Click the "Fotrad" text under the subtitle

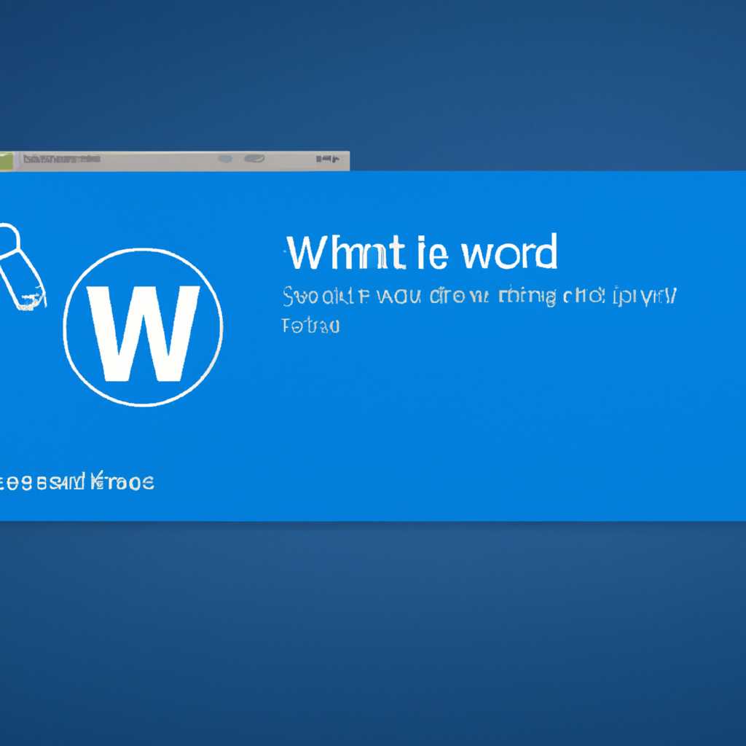tap(310, 326)
